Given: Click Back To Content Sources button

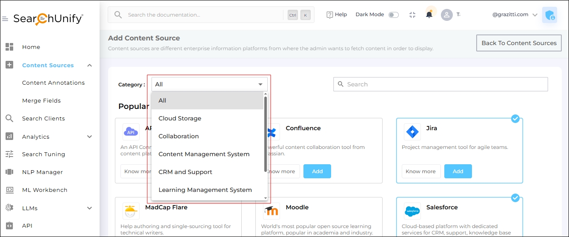Looking at the screenshot, I should click(x=519, y=43).
